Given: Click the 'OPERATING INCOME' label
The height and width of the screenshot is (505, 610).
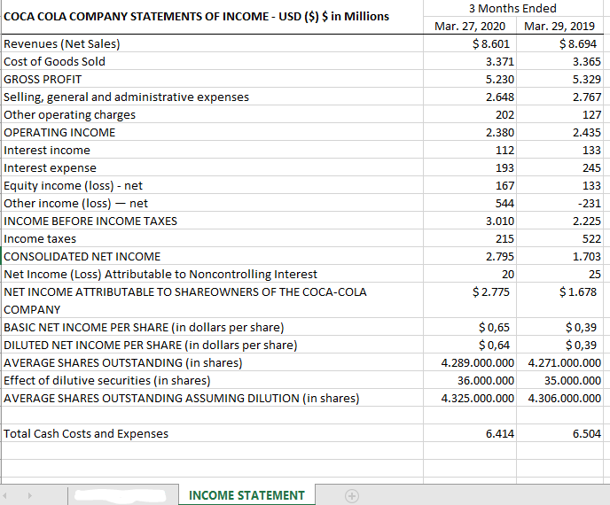Looking at the screenshot, I should click(x=59, y=133).
